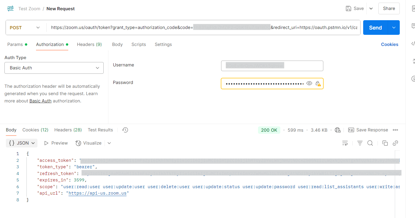The height and width of the screenshot is (218, 415).
Task: Click the password encryption warning lock icon
Action: [x=318, y=83]
